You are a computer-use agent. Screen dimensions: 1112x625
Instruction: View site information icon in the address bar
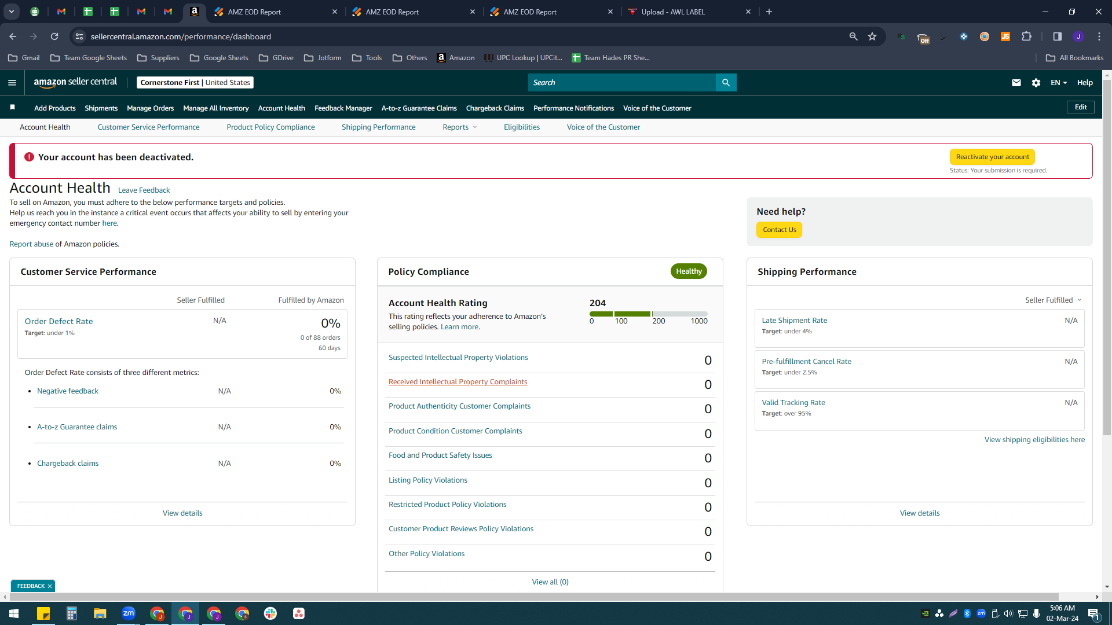tap(79, 36)
